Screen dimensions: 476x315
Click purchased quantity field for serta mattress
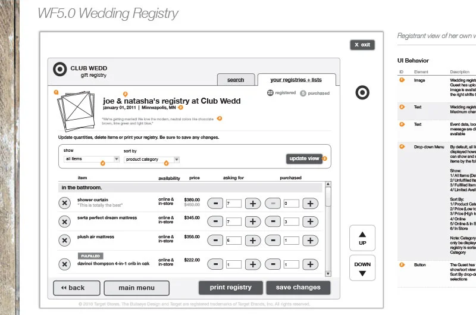click(x=291, y=222)
